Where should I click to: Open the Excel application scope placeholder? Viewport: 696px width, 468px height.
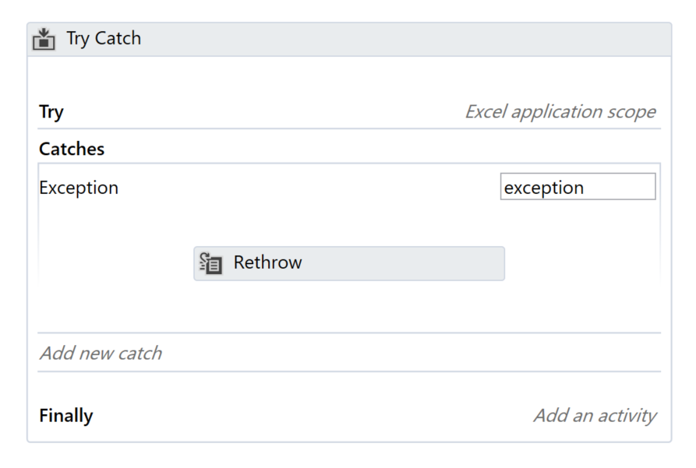point(560,112)
